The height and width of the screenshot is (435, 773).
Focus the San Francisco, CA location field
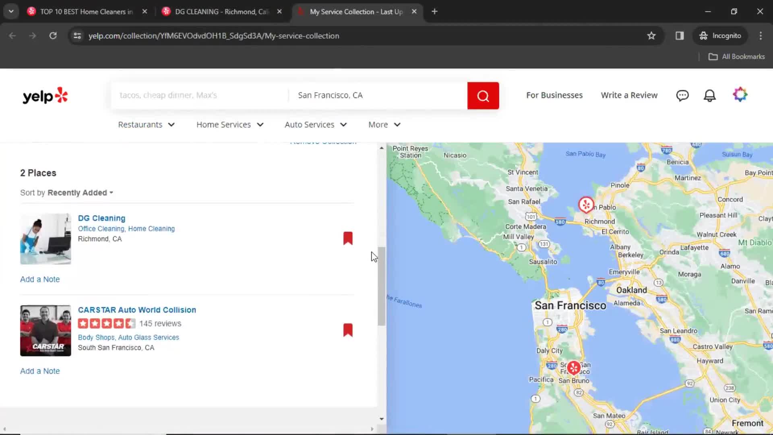pos(378,95)
